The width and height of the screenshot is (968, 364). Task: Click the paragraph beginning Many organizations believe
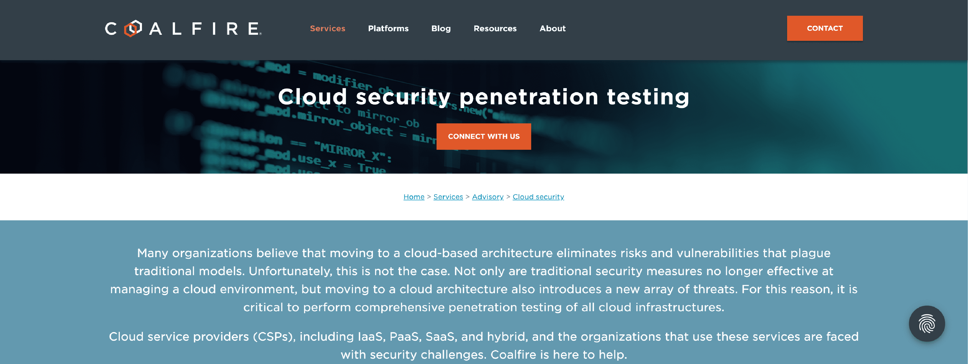tap(484, 280)
